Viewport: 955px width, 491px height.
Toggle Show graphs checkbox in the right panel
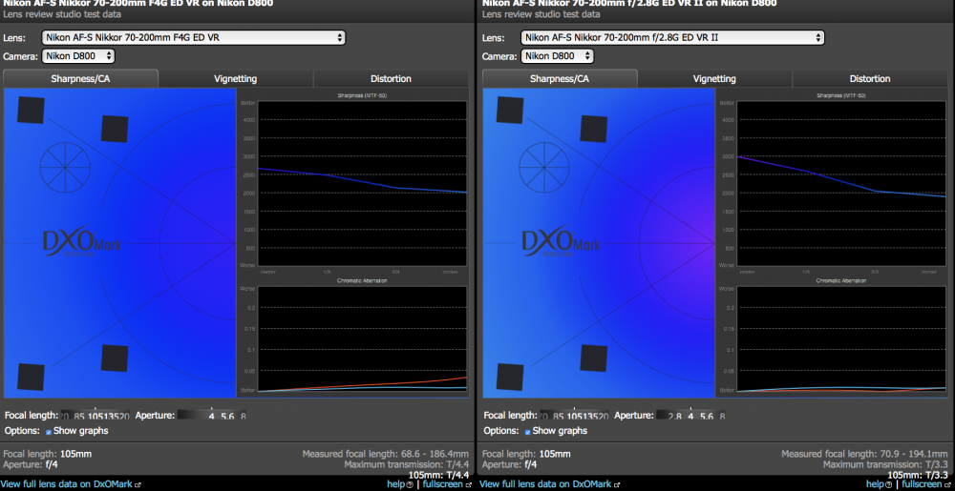[527, 432]
